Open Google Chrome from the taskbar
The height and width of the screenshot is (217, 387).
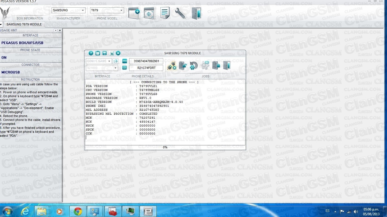click(x=78, y=211)
